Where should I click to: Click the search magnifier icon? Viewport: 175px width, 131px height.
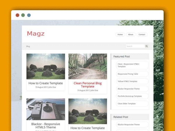[x=147, y=46]
